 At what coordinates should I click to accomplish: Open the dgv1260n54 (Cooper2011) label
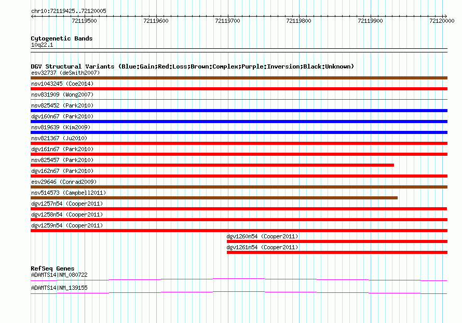coord(262,236)
